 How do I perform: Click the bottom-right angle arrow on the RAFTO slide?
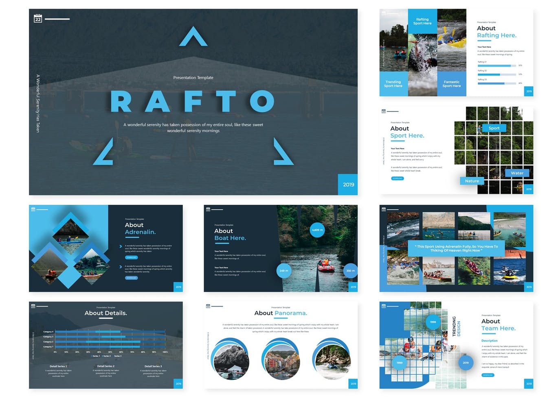[x=283, y=152]
